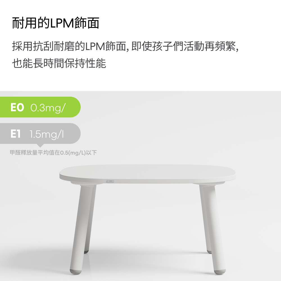Click the rear right leg's foot cap
The image size is (281, 281).
click(x=209, y=252)
